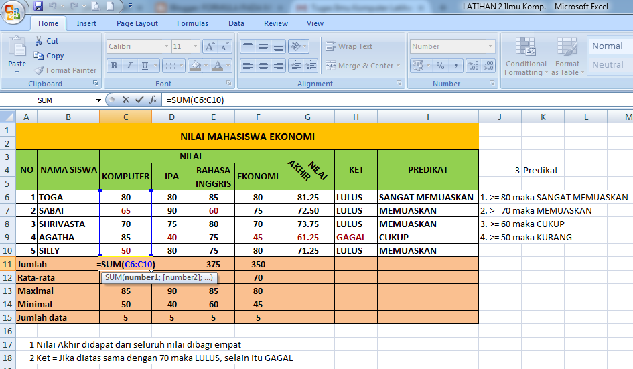Open Paste options dropdown arrow
Screen dimensions: 633x369
click(x=17, y=72)
